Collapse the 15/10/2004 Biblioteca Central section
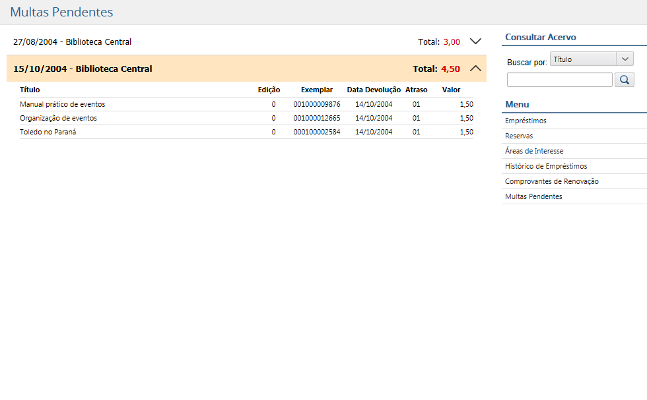This screenshot has height=400, width=647. 475,69
